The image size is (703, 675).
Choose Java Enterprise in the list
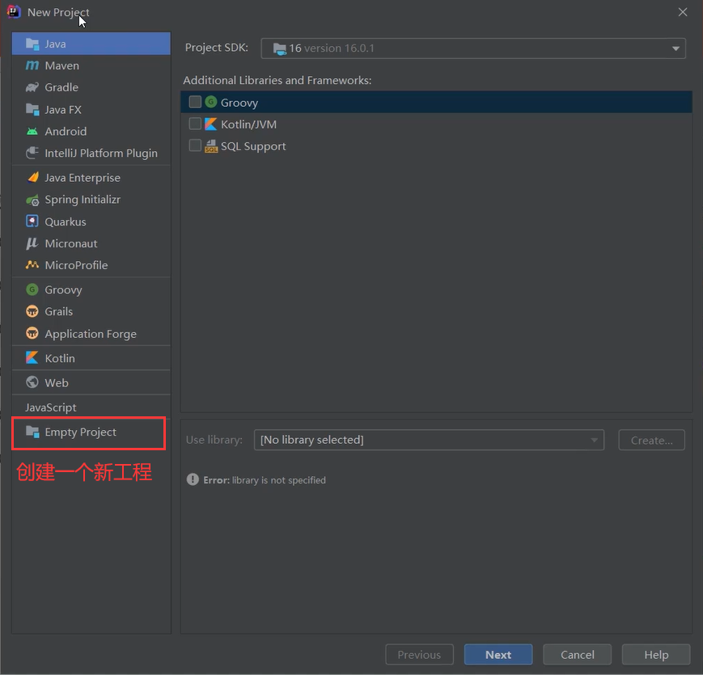point(91,177)
